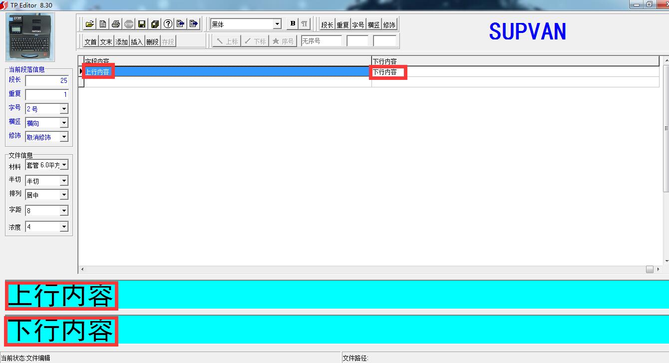Click the horizontal scrollbar thumb below the table
Image resolution: width=669 pixels, height=363 pixels.
pyautogui.click(x=650, y=269)
